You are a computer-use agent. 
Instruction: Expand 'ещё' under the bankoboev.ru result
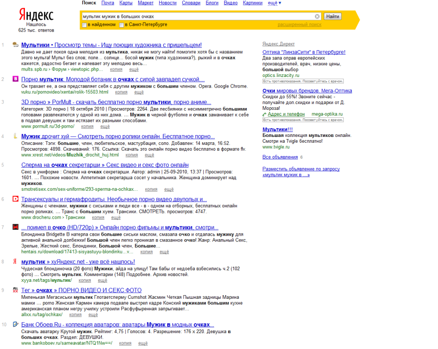click(143, 343)
